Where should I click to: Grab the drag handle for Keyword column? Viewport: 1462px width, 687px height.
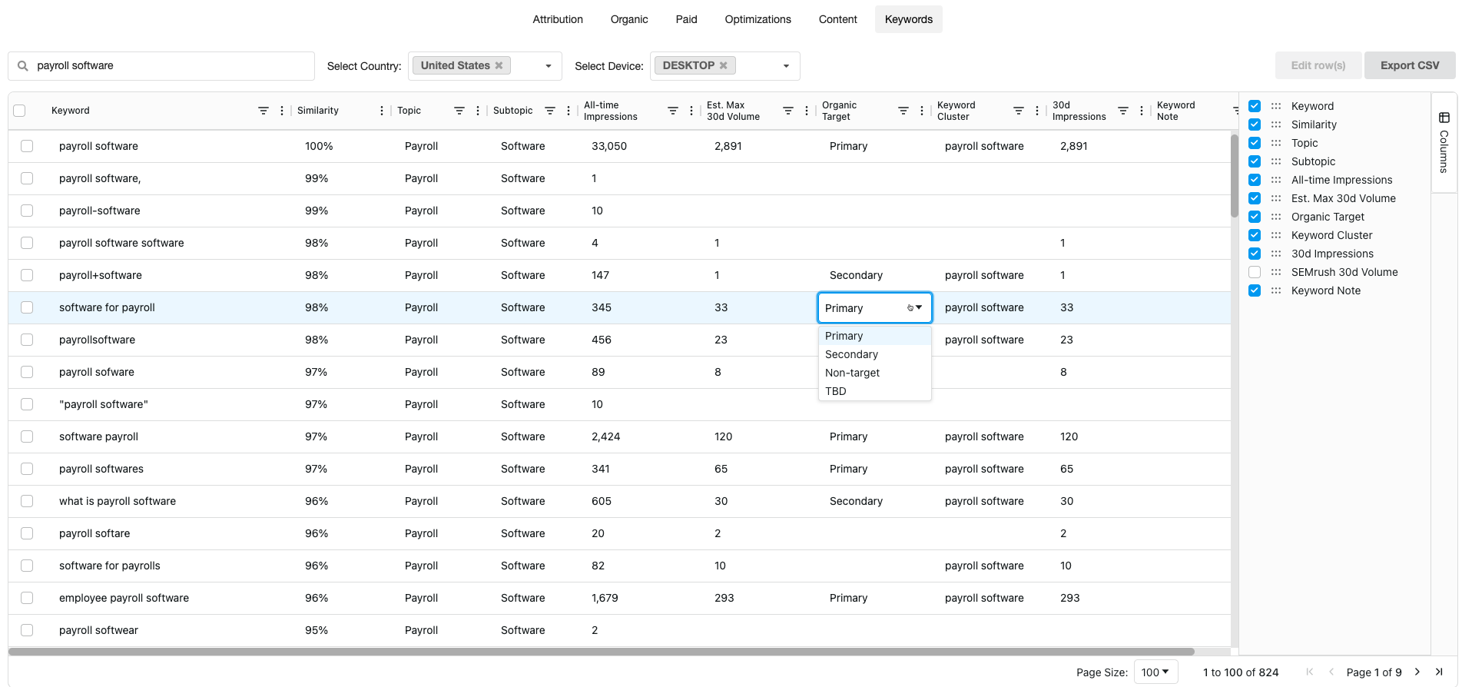tap(1276, 106)
